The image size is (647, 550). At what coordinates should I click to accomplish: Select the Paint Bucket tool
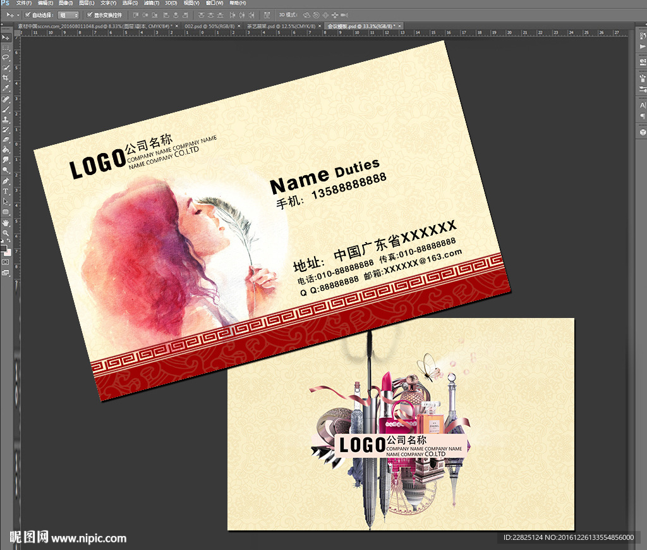click(x=5, y=149)
